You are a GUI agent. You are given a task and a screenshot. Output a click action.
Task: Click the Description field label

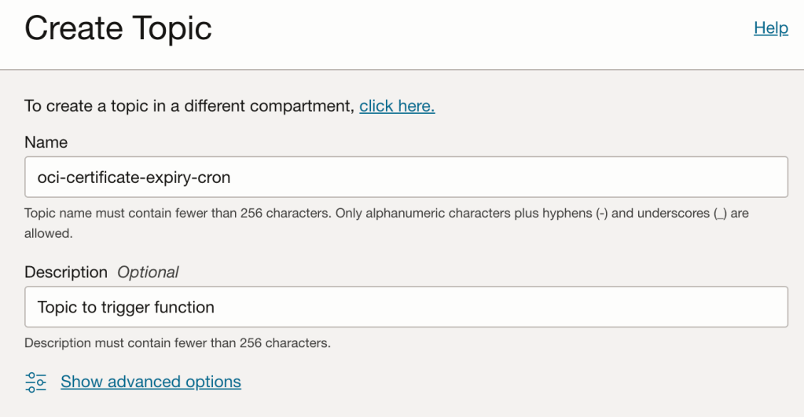click(x=66, y=273)
